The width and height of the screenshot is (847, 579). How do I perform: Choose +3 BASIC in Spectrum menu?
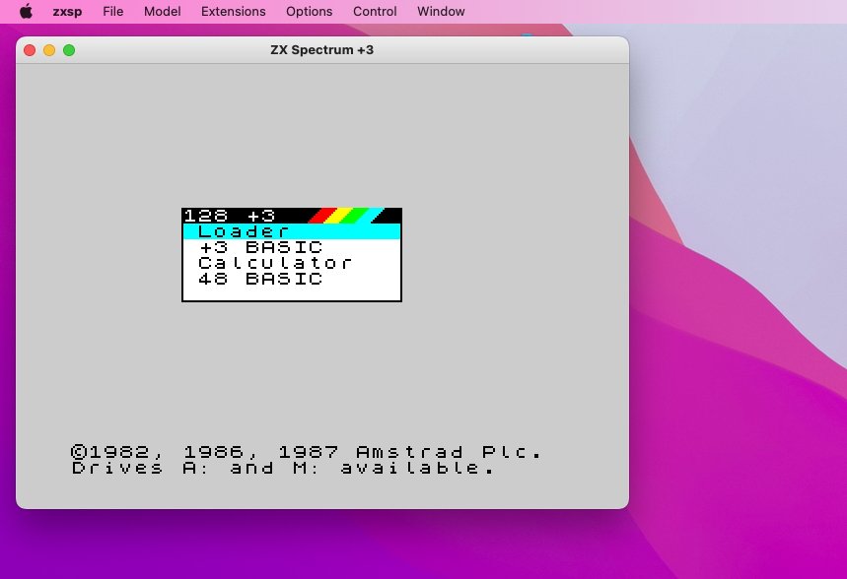pos(292,247)
